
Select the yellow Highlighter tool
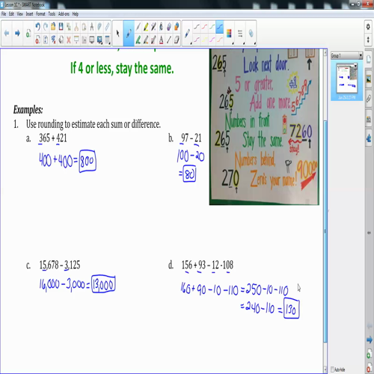point(146,26)
